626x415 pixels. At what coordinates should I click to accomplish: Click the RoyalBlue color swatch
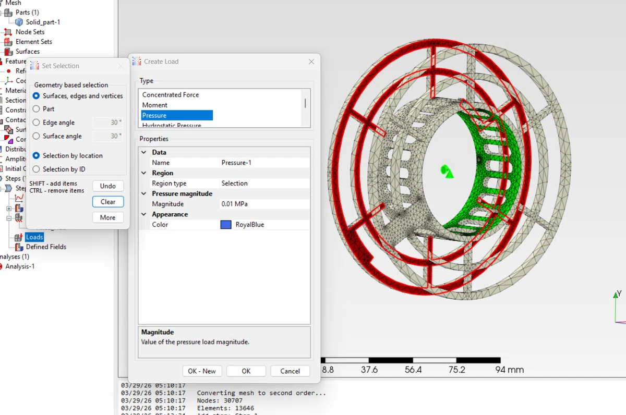[x=226, y=225]
